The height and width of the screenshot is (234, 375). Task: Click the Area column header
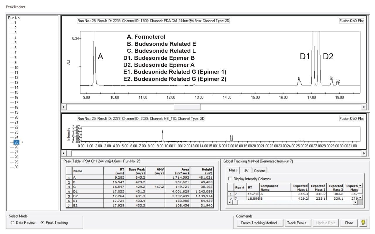point(178,171)
